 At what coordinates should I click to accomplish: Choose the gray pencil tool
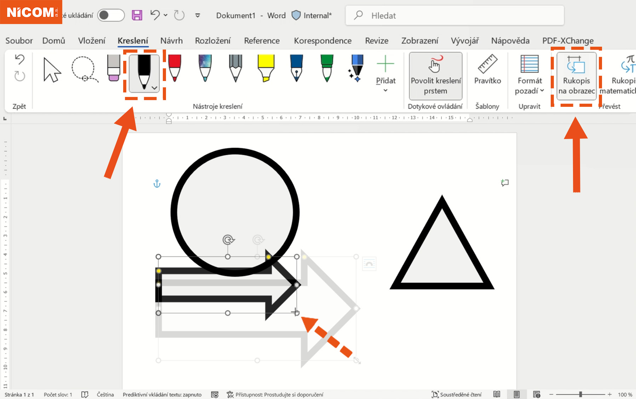(235, 68)
